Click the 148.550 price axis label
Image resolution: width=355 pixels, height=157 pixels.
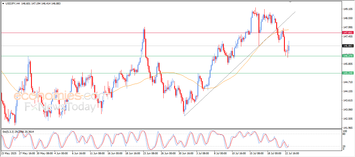coord(348,18)
